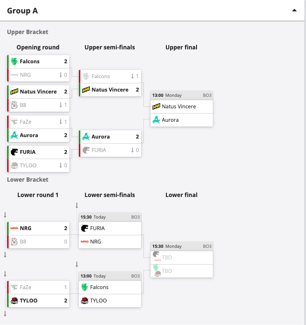Click FURIA logo in lower semi-finals

tap(84, 228)
